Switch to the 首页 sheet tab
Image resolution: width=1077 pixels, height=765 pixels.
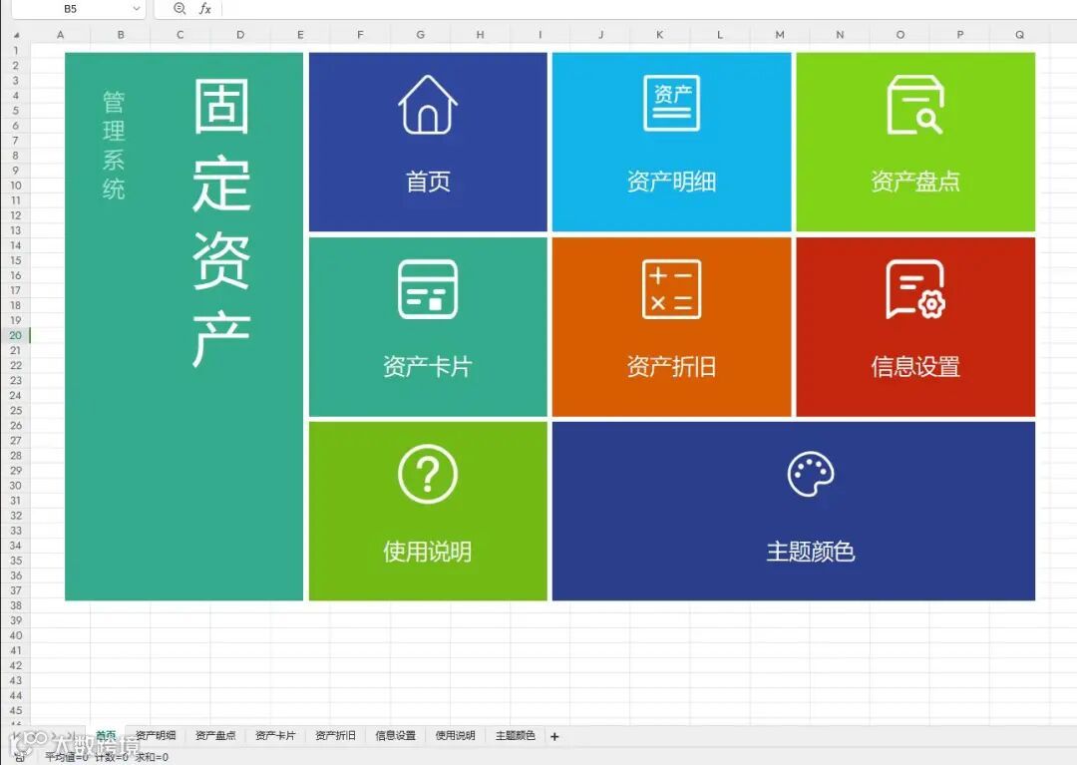[x=106, y=735]
